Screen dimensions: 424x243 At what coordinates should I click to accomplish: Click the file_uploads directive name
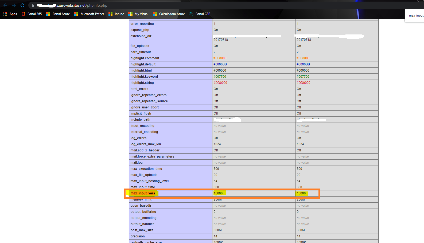click(x=140, y=46)
